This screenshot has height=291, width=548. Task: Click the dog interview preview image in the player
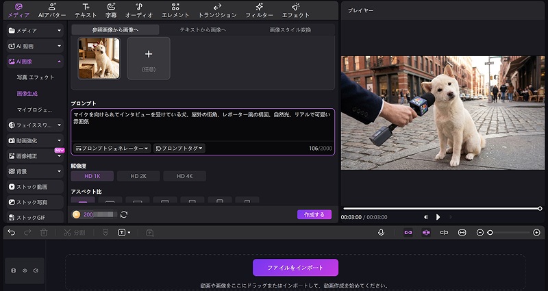(443, 113)
